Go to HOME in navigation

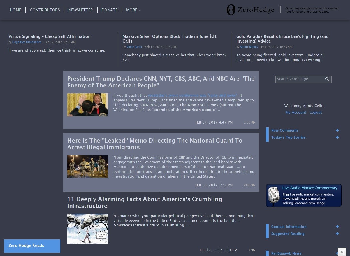pos(15,10)
